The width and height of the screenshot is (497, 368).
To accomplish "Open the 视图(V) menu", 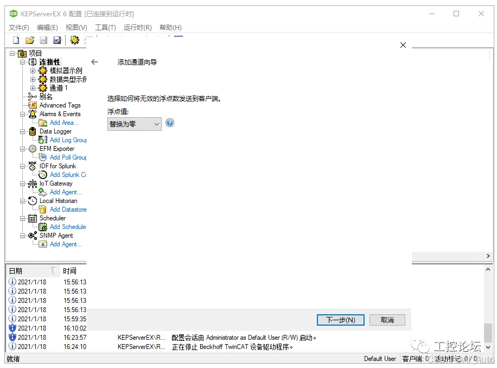I will click(76, 28).
